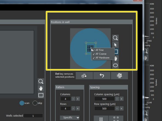Select zoom tool beside plate view
Screen dimensions: 162x121
point(41,81)
